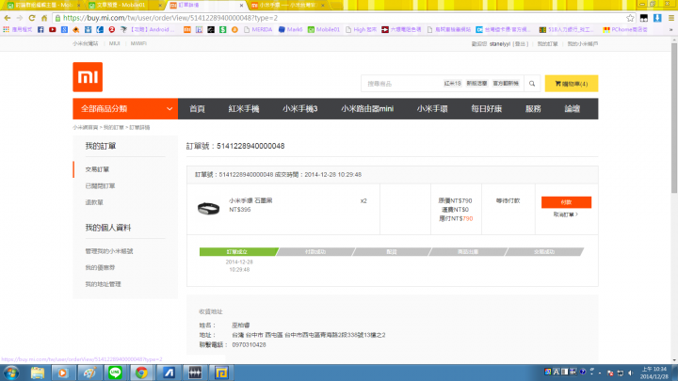Click the browser address bar URL

click(x=170, y=18)
